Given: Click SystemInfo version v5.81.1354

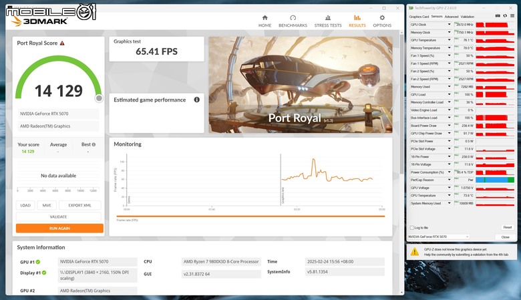Looking at the screenshot, I should [345, 272].
